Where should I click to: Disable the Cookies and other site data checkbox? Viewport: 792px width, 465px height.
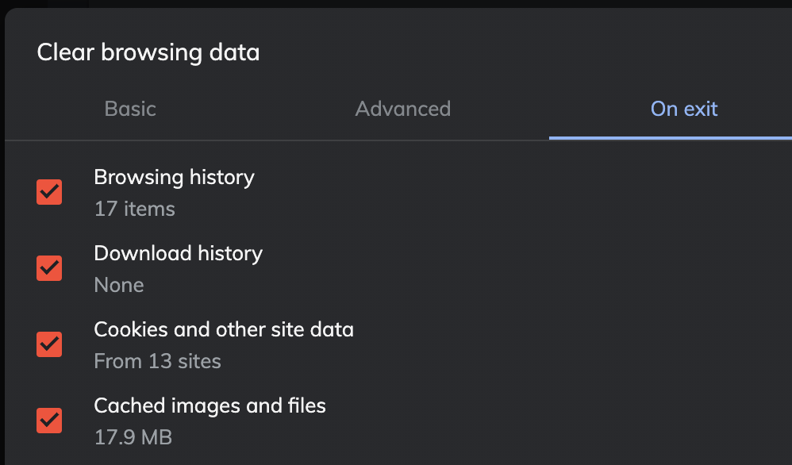tap(49, 344)
